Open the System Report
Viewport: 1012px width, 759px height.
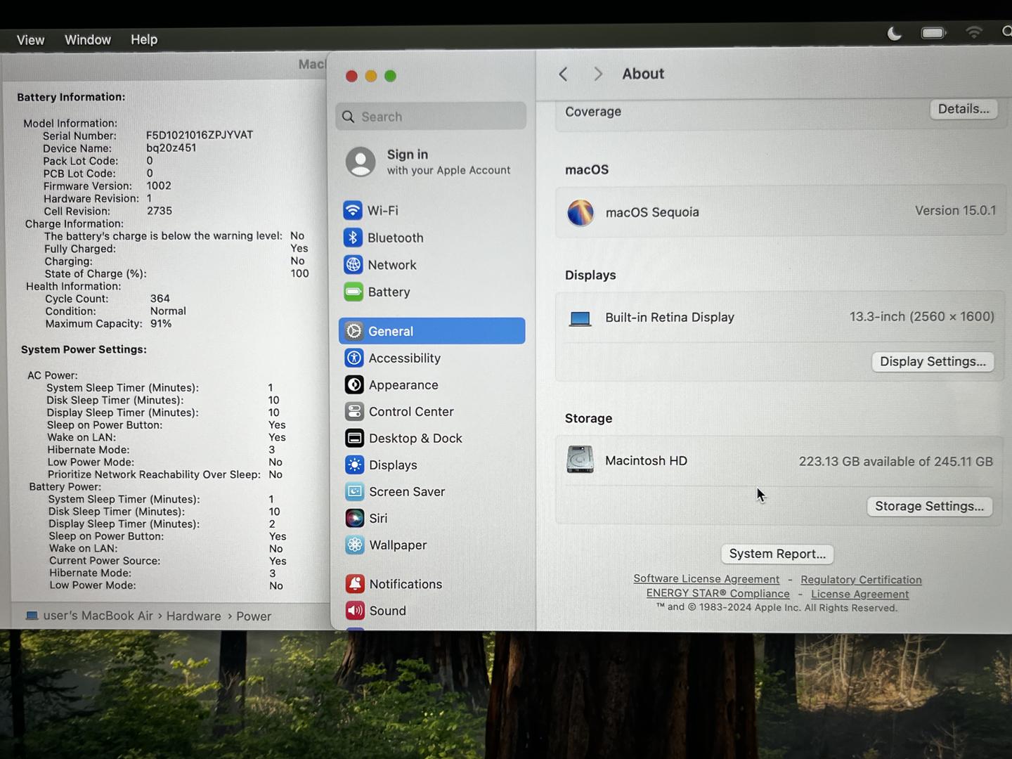pos(777,554)
